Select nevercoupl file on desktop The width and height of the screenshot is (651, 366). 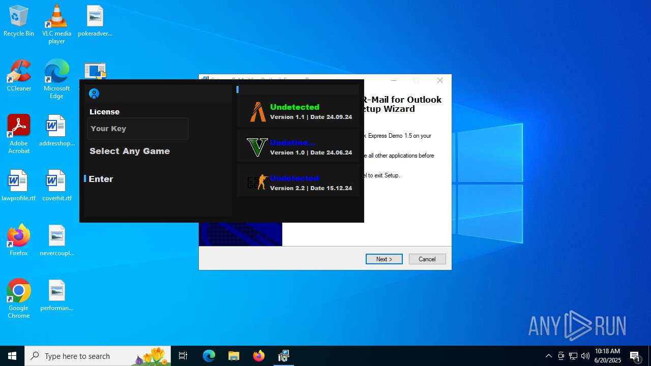coord(56,240)
